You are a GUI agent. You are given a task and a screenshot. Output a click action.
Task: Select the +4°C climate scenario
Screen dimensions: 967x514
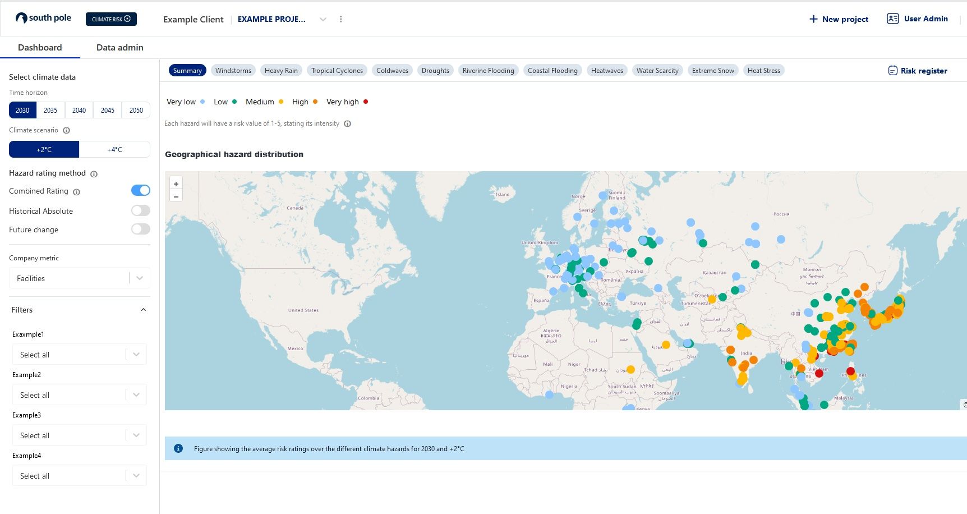(x=114, y=150)
